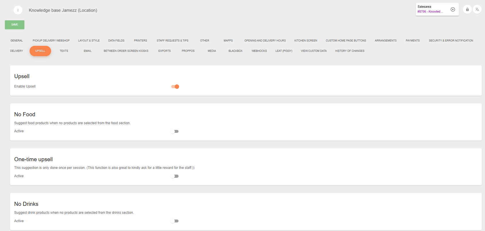The height and width of the screenshot is (231, 485).
Task: Switch to Webhooks tab
Action: point(259,51)
